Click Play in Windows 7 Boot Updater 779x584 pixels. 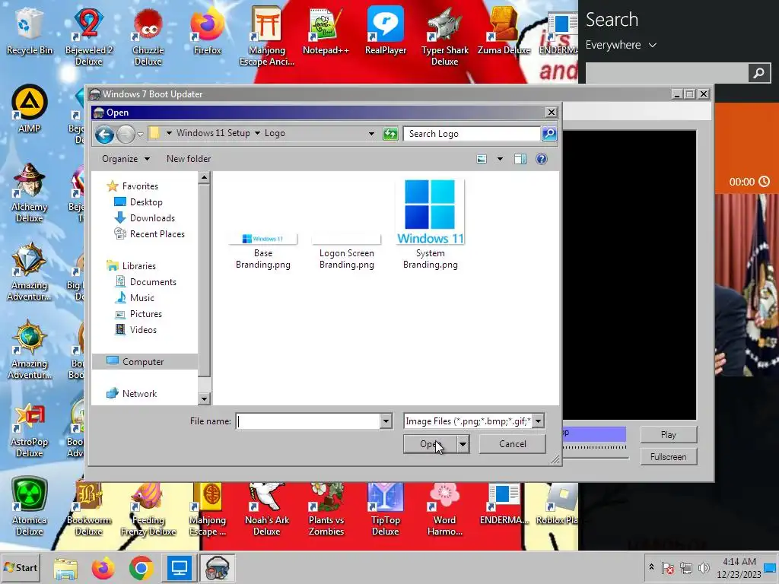point(668,434)
